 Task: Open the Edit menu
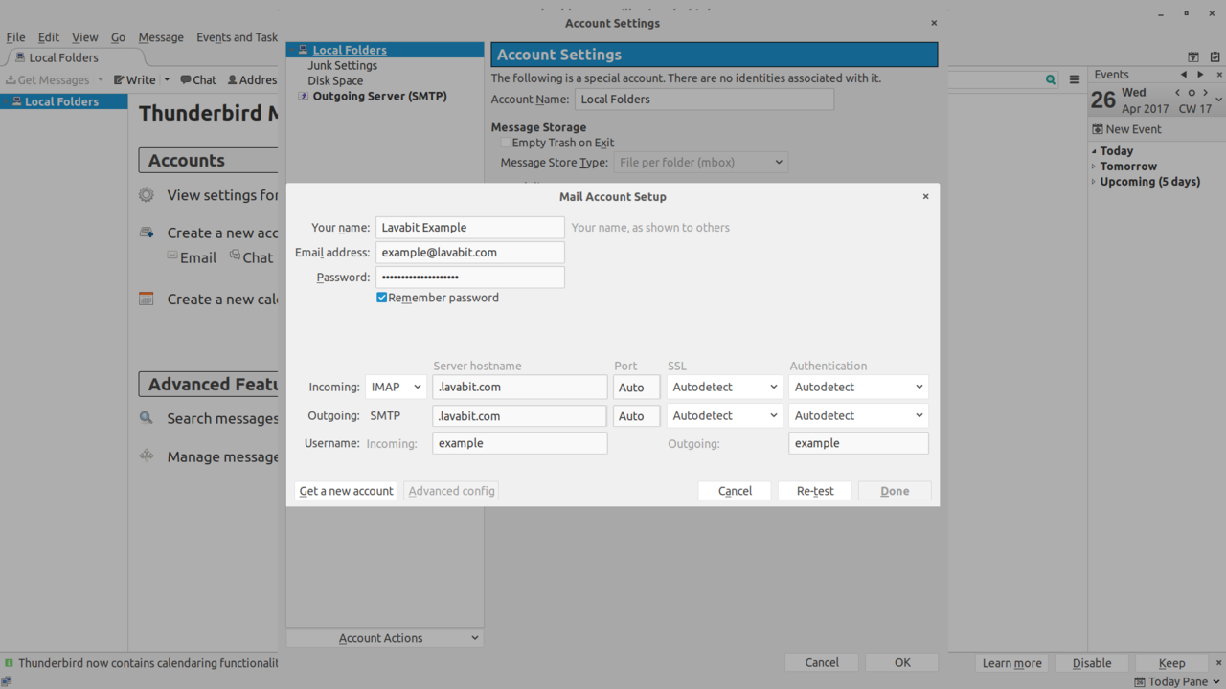tap(49, 37)
